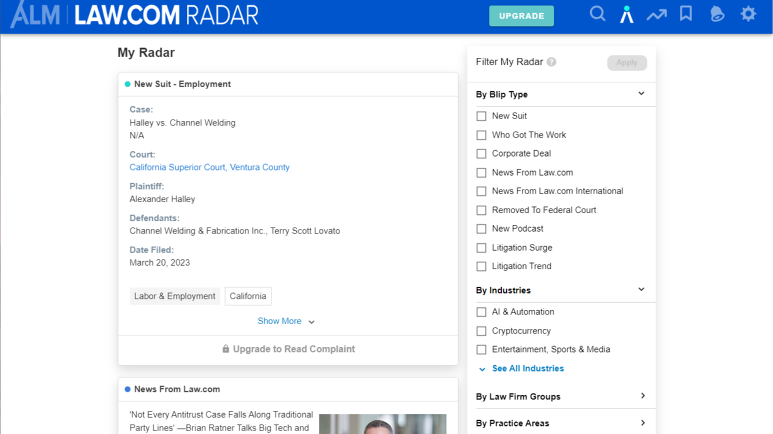773x434 pixels.
Task: Click the California tag
Action: tap(248, 296)
